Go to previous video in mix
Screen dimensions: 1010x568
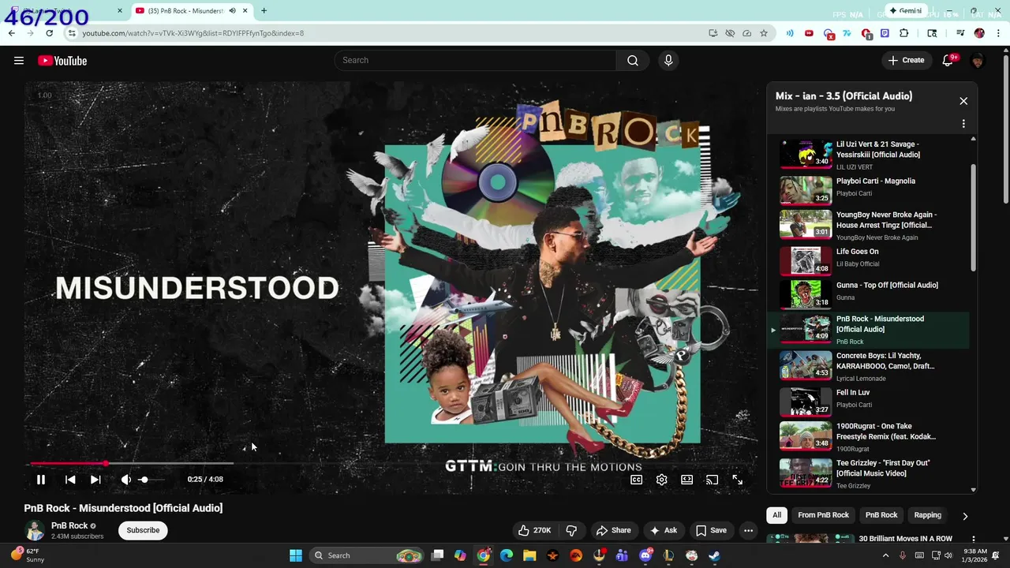click(x=70, y=480)
